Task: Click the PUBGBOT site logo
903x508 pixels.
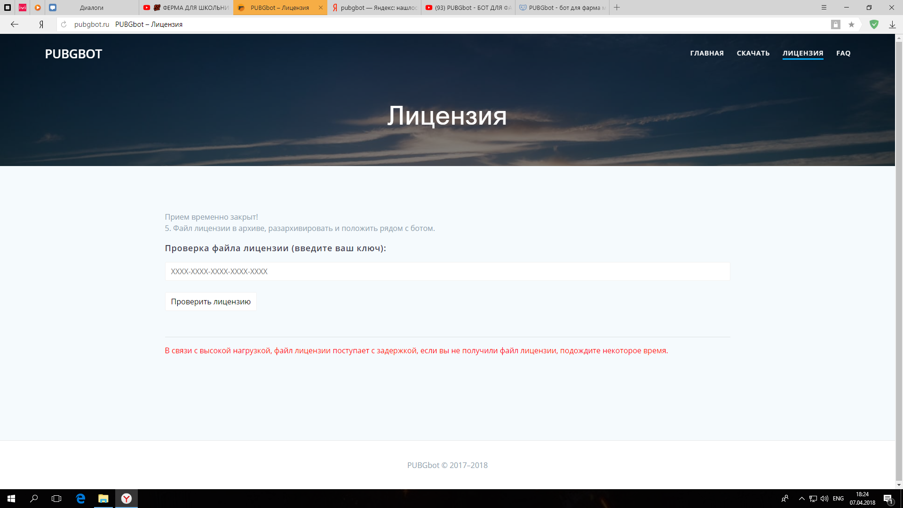Action: tap(73, 54)
